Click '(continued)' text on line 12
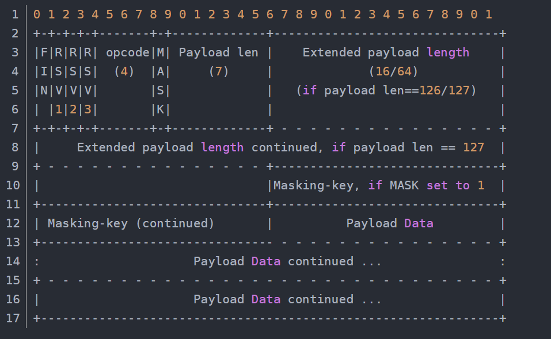 pyautogui.click(x=174, y=223)
